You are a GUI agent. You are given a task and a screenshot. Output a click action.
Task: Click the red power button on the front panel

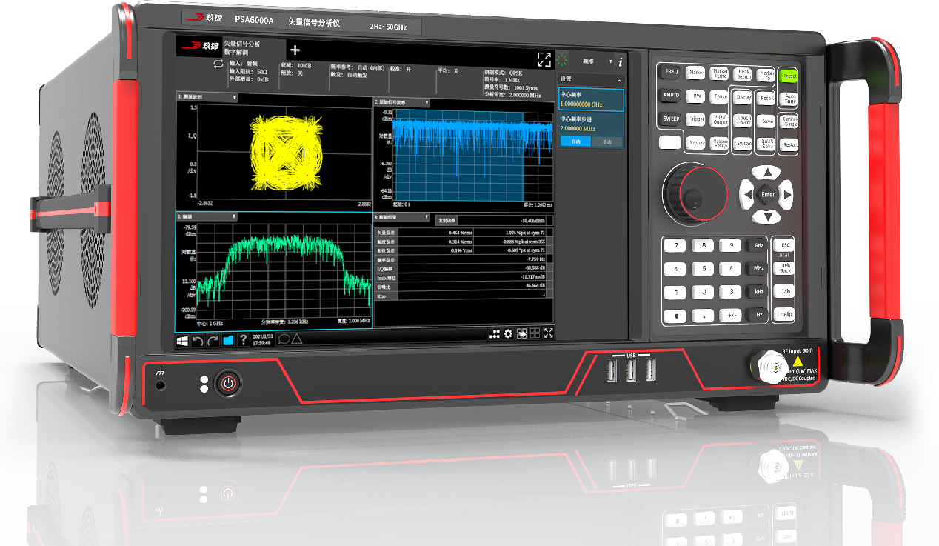pyautogui.click(x=228, y=384)
